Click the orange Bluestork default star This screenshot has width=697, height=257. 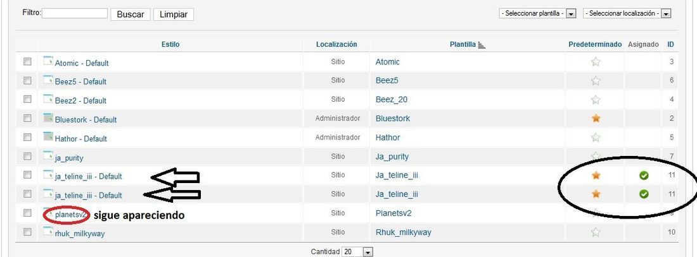tap(596, 118)
